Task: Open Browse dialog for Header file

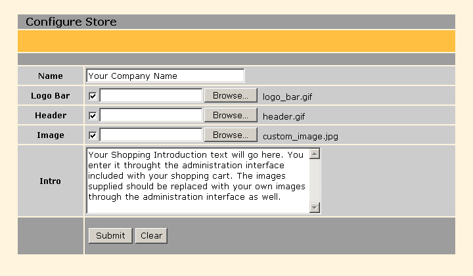Action: click(230, 116)
